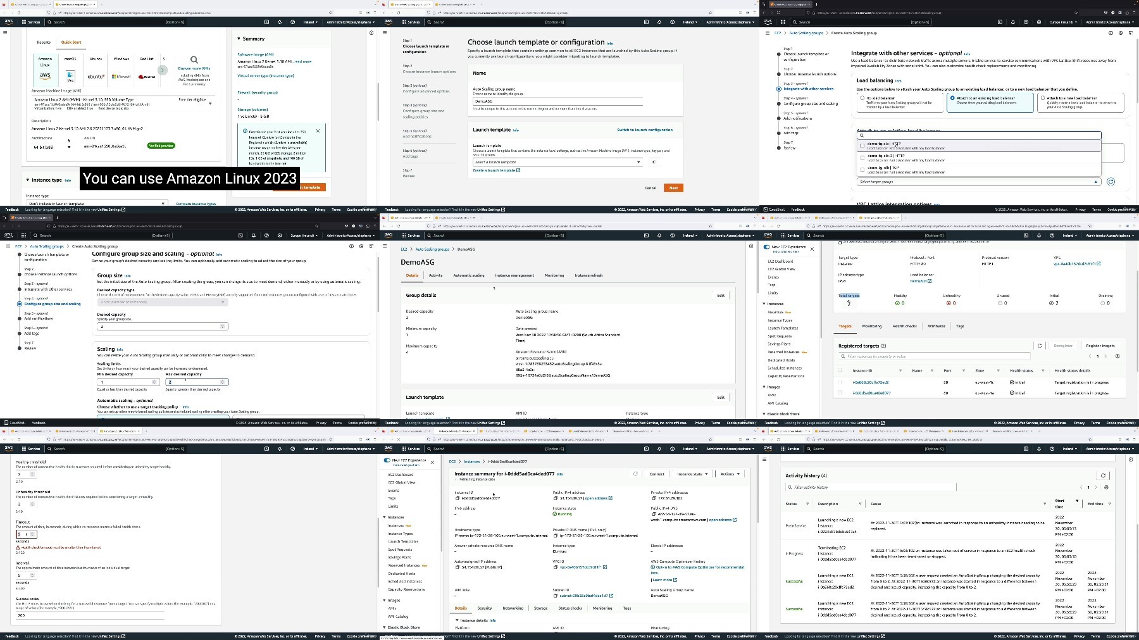Close the free tier info box in Summary
The image size is (1139, 640).
click(318, 131)
